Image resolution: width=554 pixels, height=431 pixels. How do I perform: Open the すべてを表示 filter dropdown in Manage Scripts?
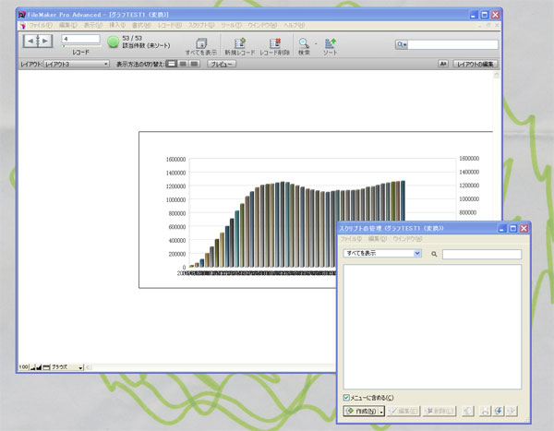[382, 253]
